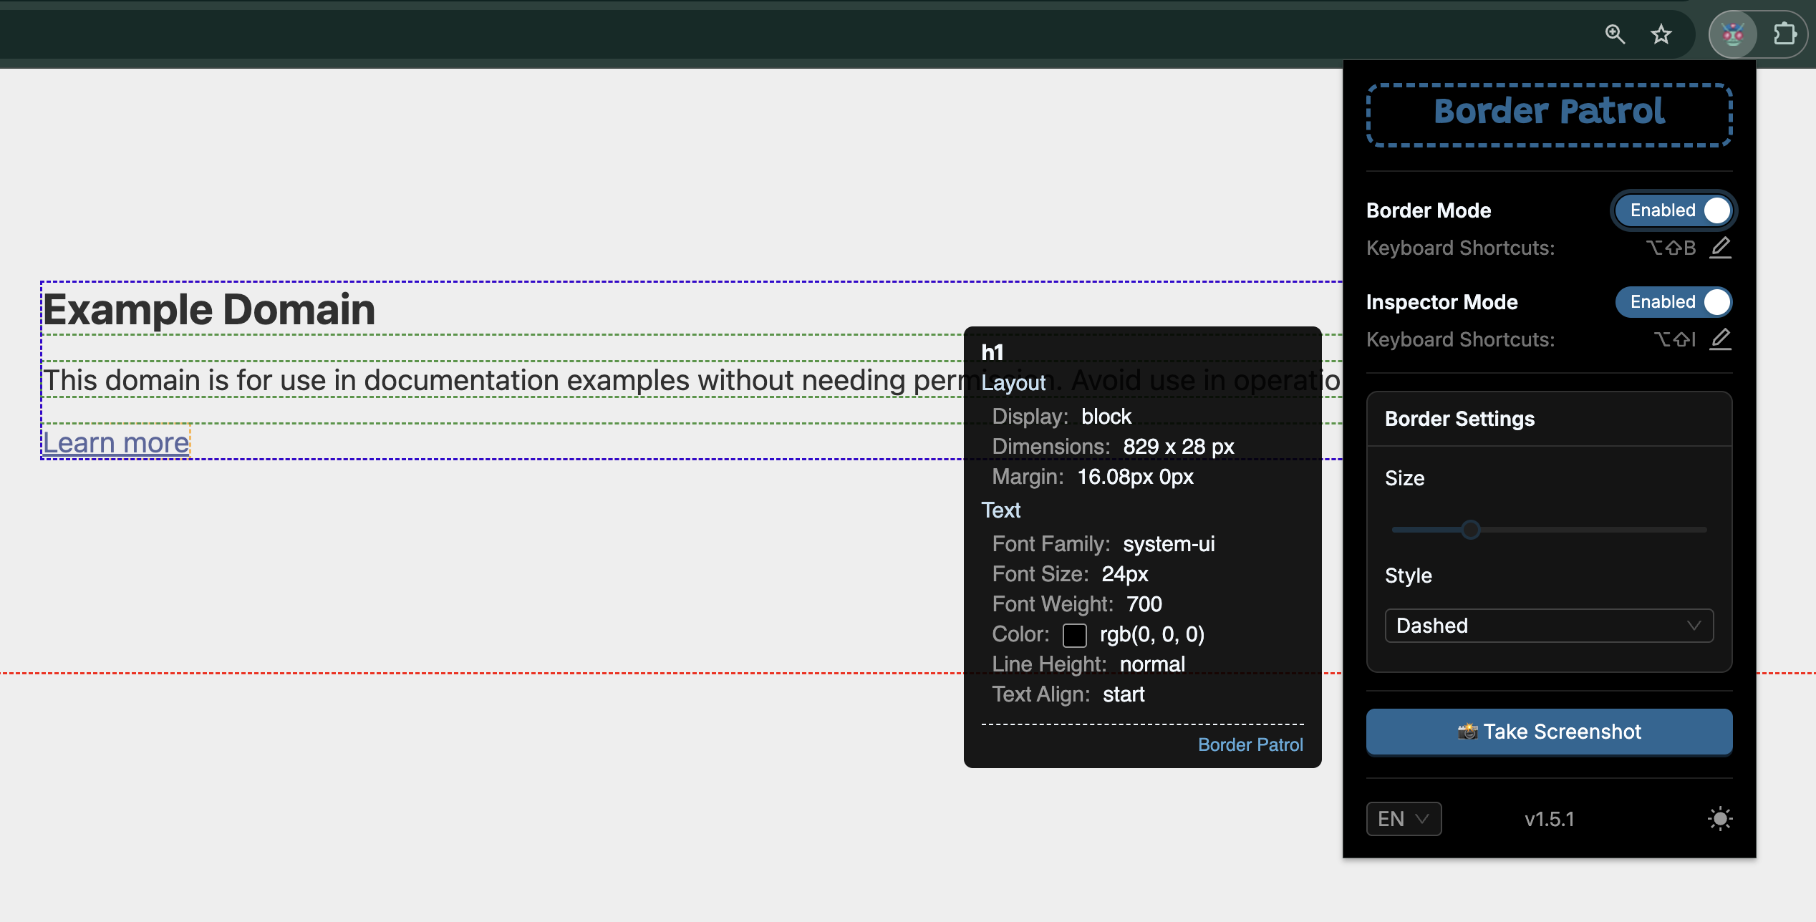Click the Border Patrol extension icon
The height and width of the screenshot is (922, 1816).
(x=1732, y=34)
